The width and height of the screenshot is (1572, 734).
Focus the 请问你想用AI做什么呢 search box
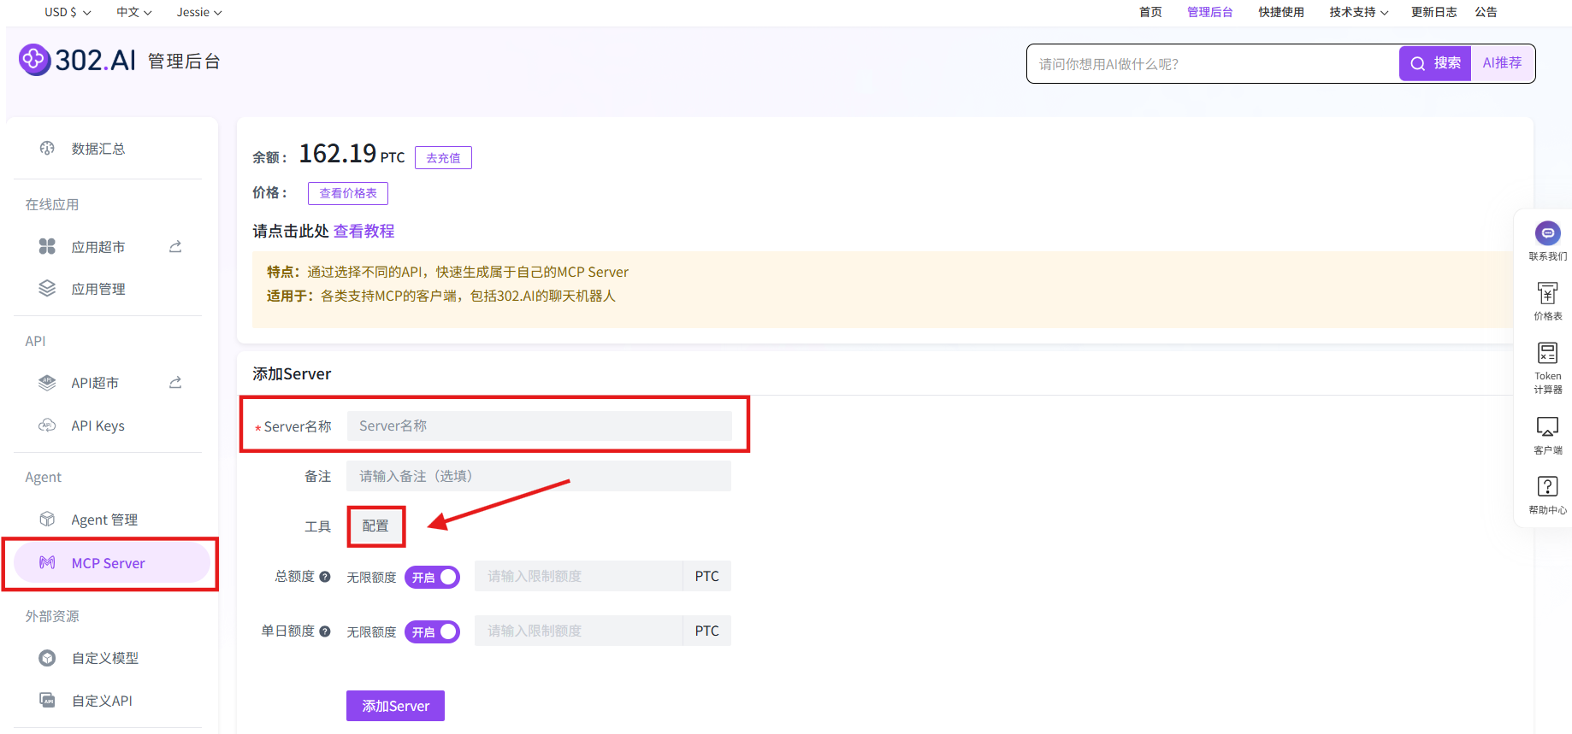pos(1213,64)
